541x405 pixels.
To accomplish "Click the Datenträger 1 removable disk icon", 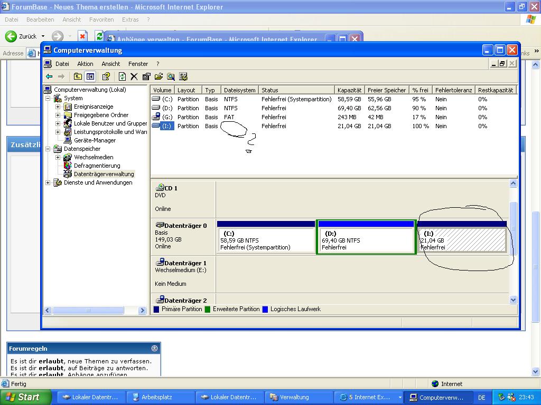I will coord(160,263).
